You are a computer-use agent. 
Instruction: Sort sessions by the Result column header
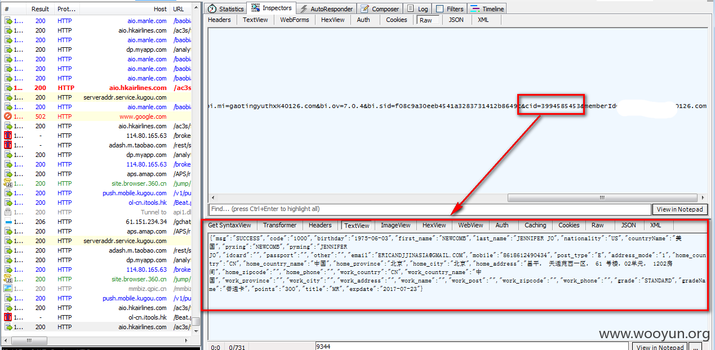point(41,9)
